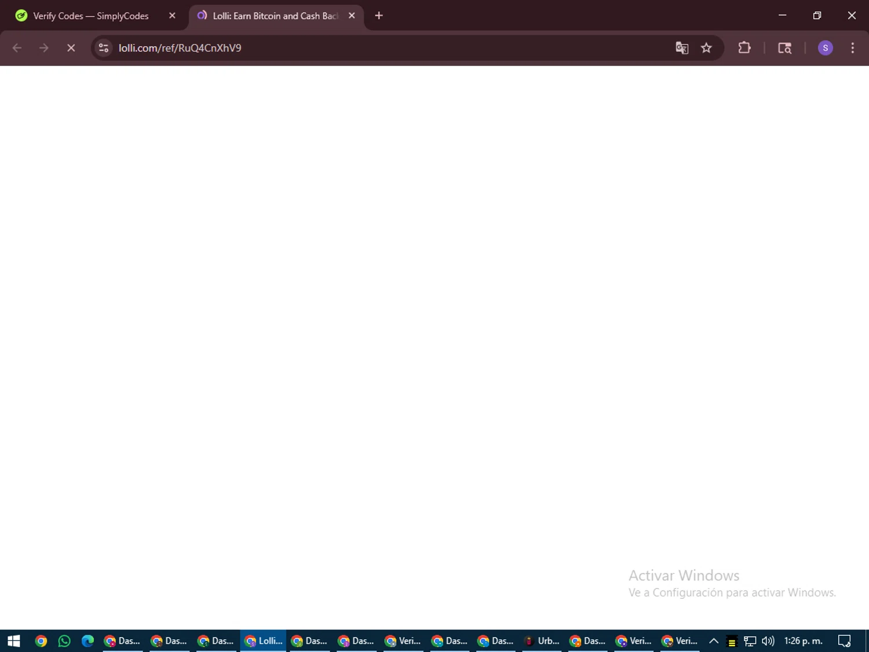
Task: Open WhatsApp from the taskbar
Action: tap(64, 641)
